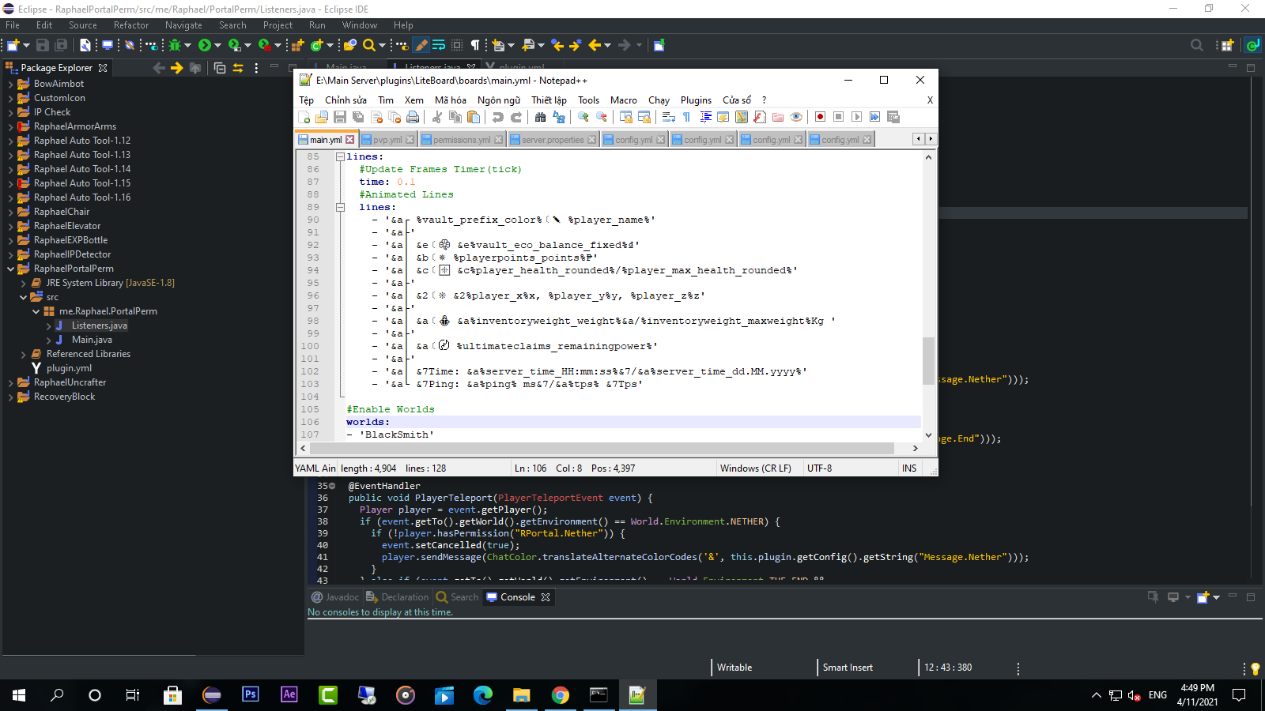
Task: Click the Notepad++ vertical scrollbar thumb
Action: (928, 359)
